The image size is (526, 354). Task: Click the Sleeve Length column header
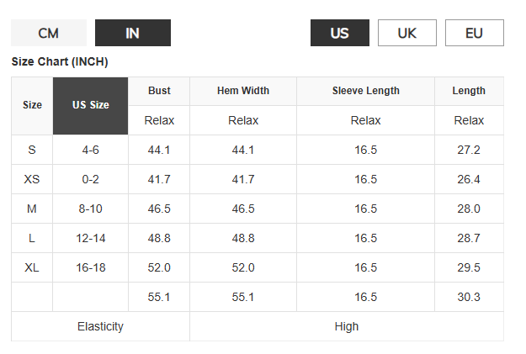click(365, 91)
